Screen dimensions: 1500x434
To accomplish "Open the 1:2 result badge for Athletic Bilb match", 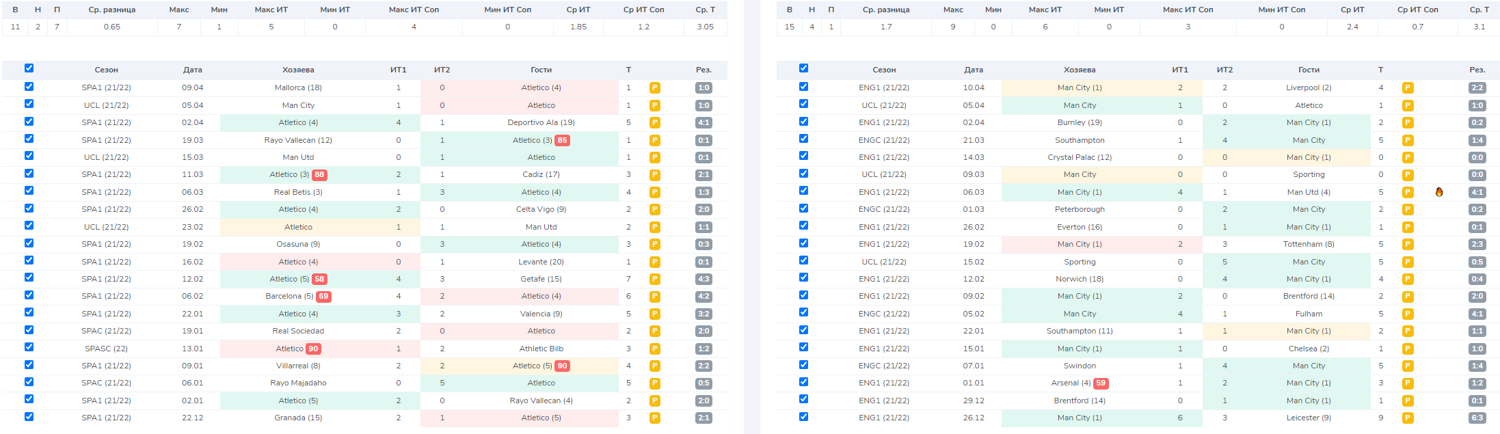I will [704, 349].
